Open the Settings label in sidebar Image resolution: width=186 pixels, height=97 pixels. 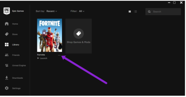tap(16, 88)
